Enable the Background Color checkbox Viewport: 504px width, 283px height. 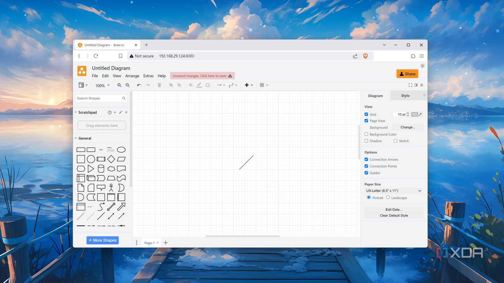tap(366, 134)
